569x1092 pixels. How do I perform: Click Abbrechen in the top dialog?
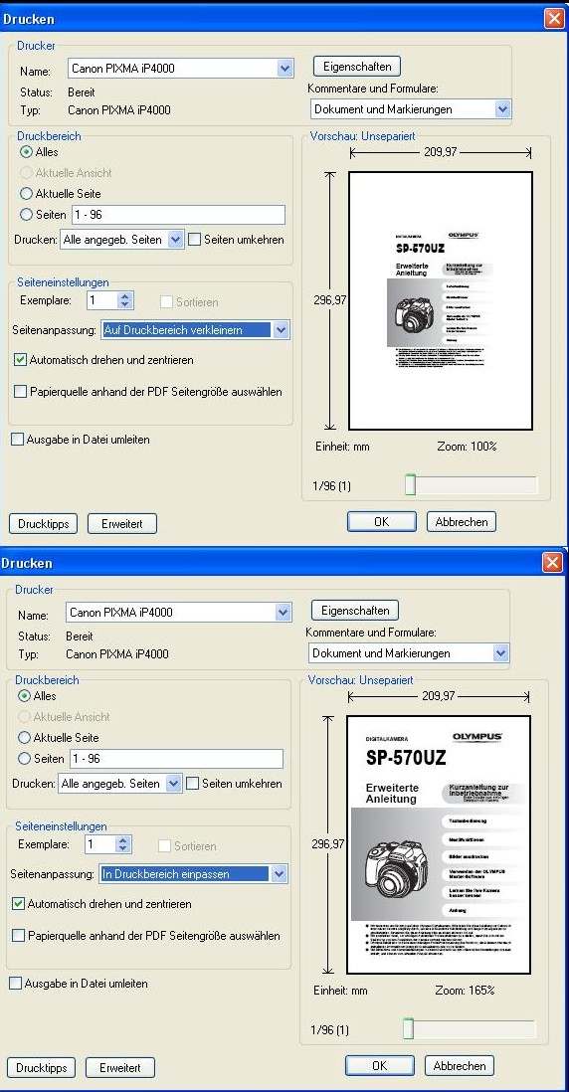(x=462, y=521)
